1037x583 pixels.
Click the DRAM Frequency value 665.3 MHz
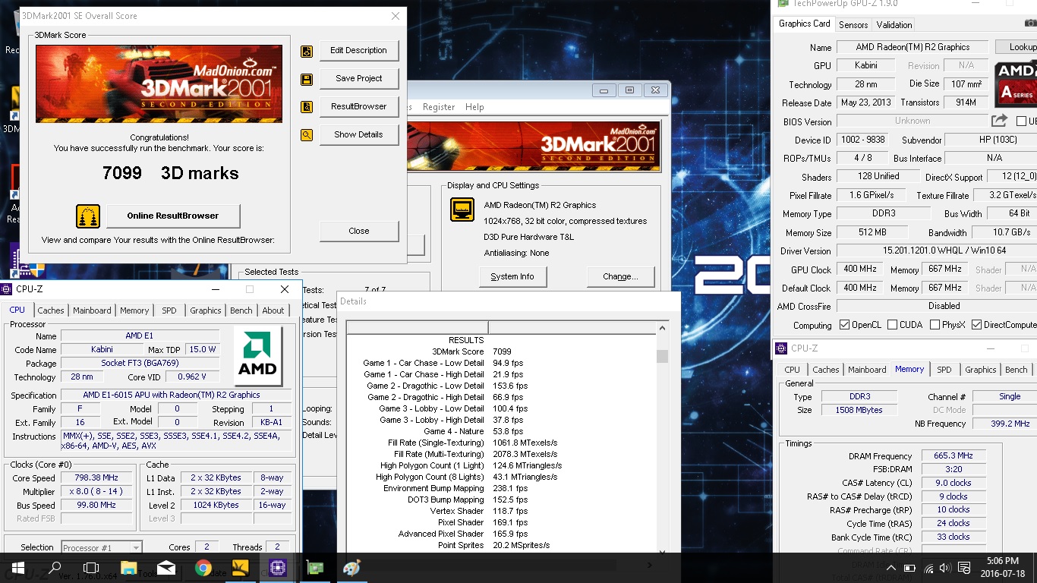[x=953, y=456]
